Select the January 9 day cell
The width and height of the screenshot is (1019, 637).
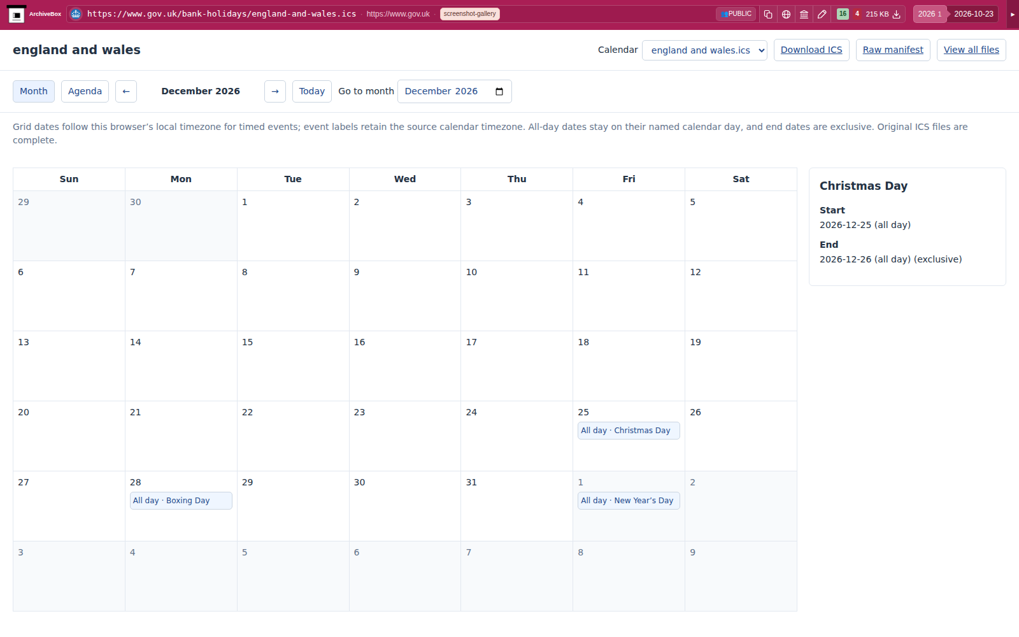point(741,576)
